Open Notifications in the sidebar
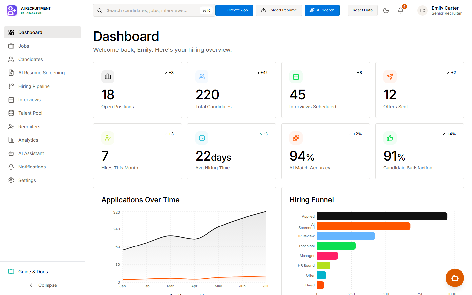Image resolution: width=472 pixels, height=295 pixels. click(x=42, y=167)
